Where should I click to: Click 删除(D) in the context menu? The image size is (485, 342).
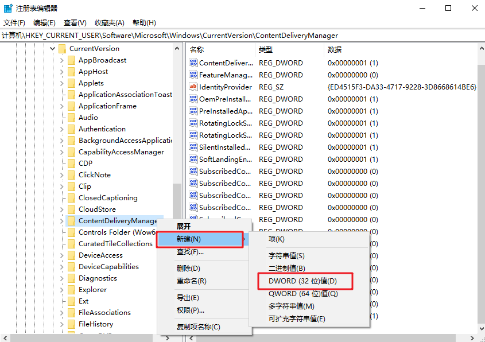pyautogui.click(x=188, y=269)
